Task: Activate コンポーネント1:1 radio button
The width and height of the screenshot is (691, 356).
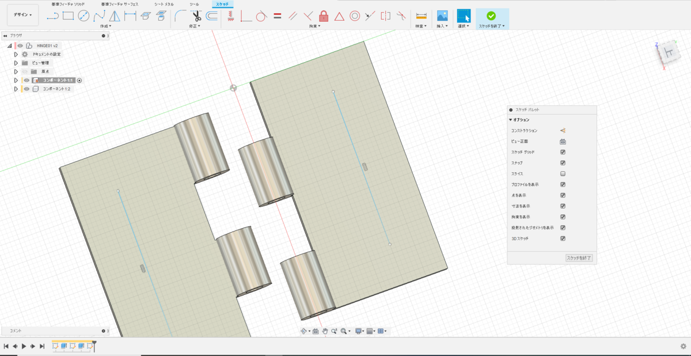Action: click(x=79, y=81)
